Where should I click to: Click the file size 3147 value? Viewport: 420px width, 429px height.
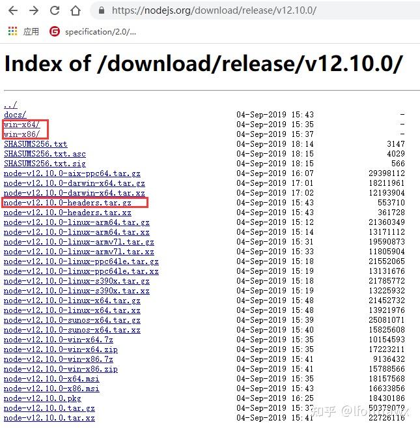pos(396,144)
